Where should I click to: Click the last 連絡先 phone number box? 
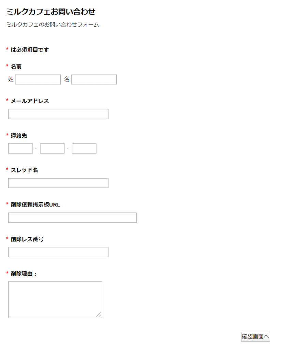[84, 149]
